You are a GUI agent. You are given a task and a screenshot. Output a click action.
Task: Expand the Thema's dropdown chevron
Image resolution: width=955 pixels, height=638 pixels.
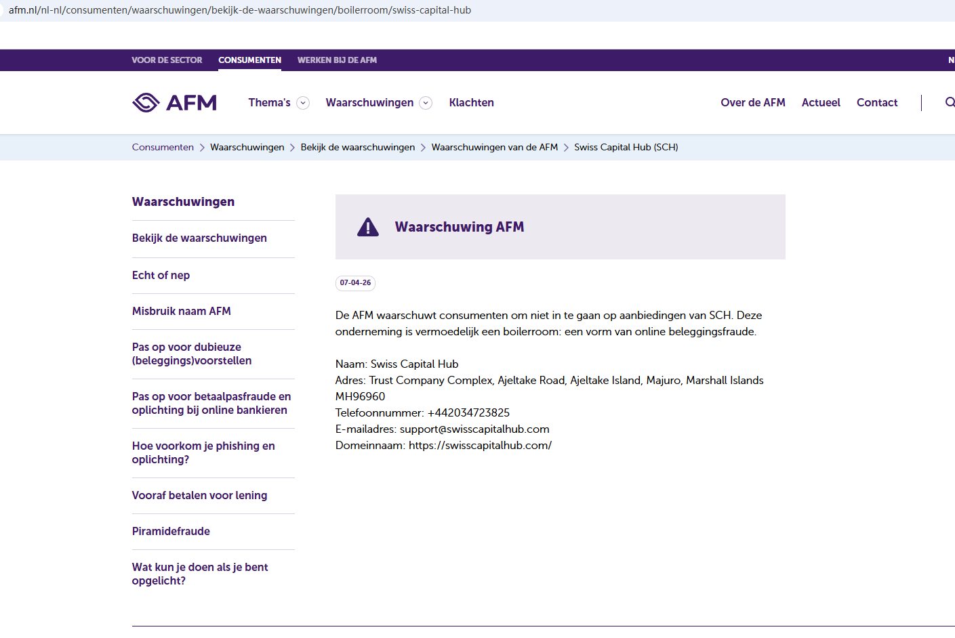pyautogui.click(x=304, y=103)
